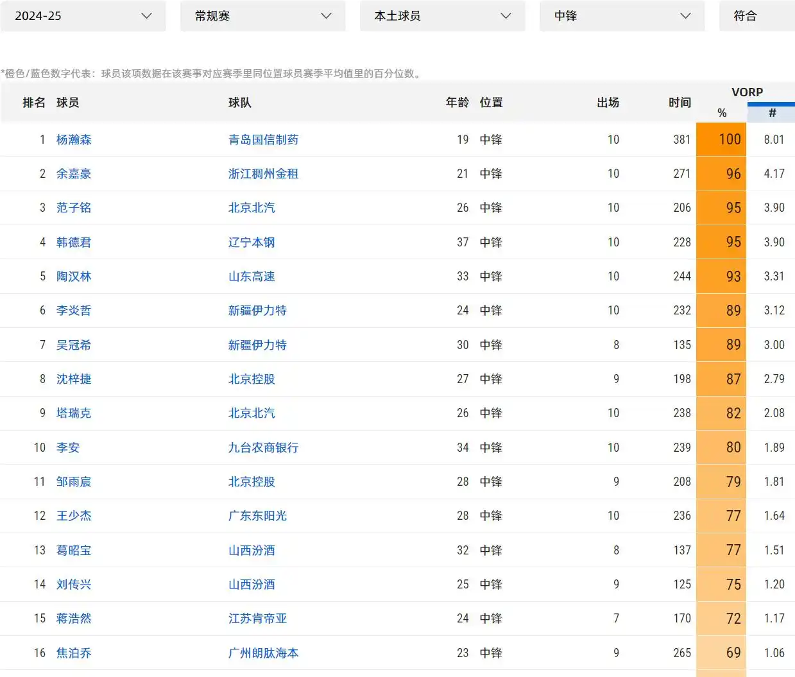Sort table by 时间 column header
Image resolution: width=795 pixels, height=677 pixels.
[680, 103]
